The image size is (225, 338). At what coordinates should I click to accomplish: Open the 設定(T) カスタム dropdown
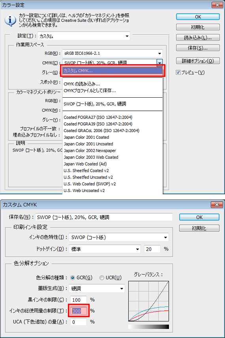coord(84,36)
